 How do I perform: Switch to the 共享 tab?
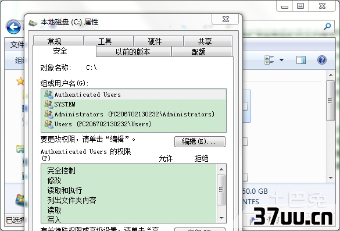(208, 41)
